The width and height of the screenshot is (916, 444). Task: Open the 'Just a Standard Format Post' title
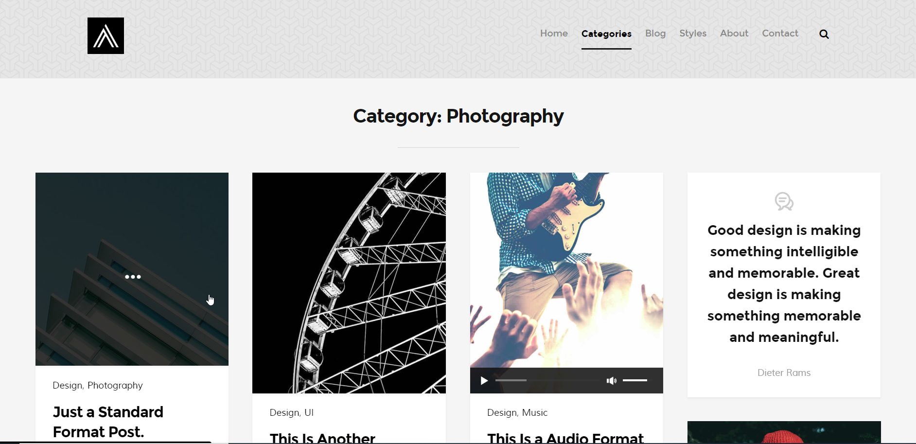(x=108, y=422)
